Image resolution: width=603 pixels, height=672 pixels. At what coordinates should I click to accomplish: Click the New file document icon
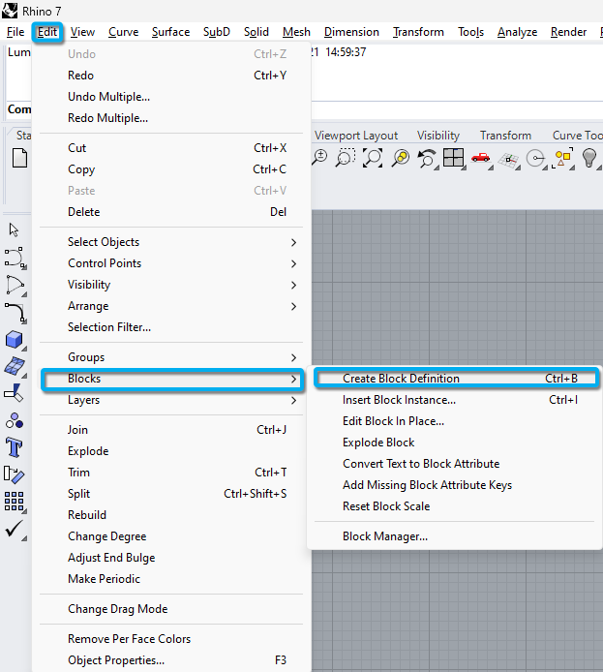click(17, 159)
